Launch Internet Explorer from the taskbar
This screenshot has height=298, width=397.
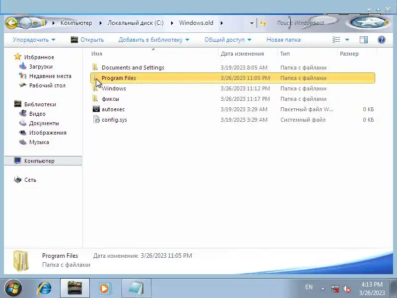point(44,289)
